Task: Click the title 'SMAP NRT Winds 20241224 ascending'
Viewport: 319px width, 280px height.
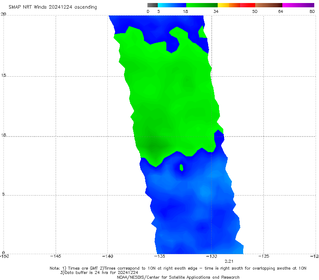Action: point(53,7)
